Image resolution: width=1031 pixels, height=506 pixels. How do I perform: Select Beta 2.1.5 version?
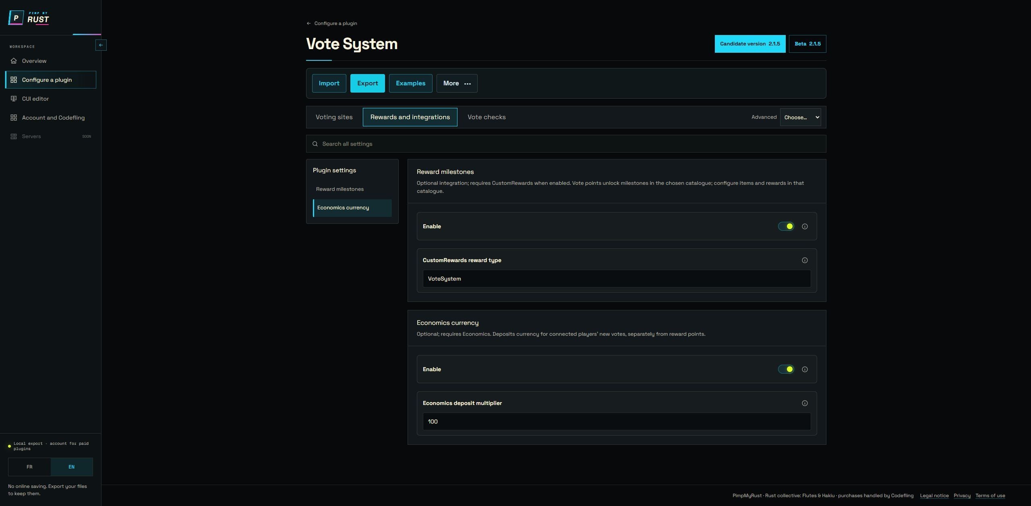(807, 44)
